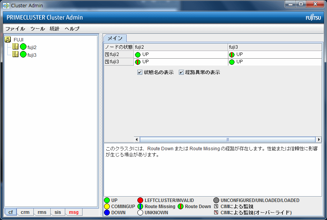Switch to the rms tab
Screen dimensions: 327x220
(42, 212)
